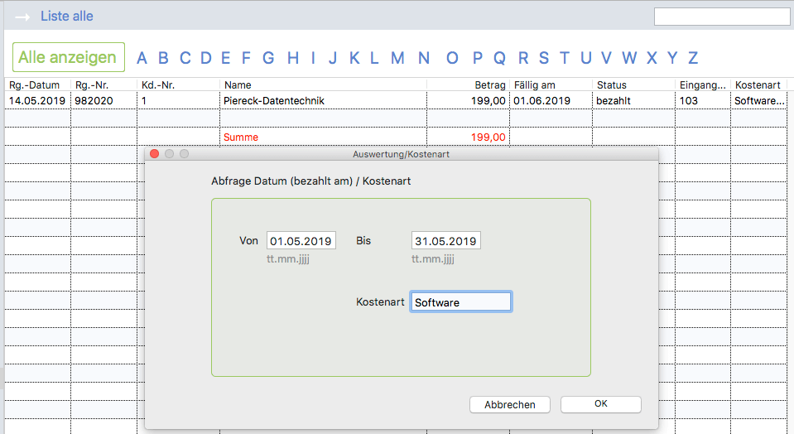The width and height of the screenshot is (794, 434).
Task: Filter names by letter J
Action: (x=333, y=58)
